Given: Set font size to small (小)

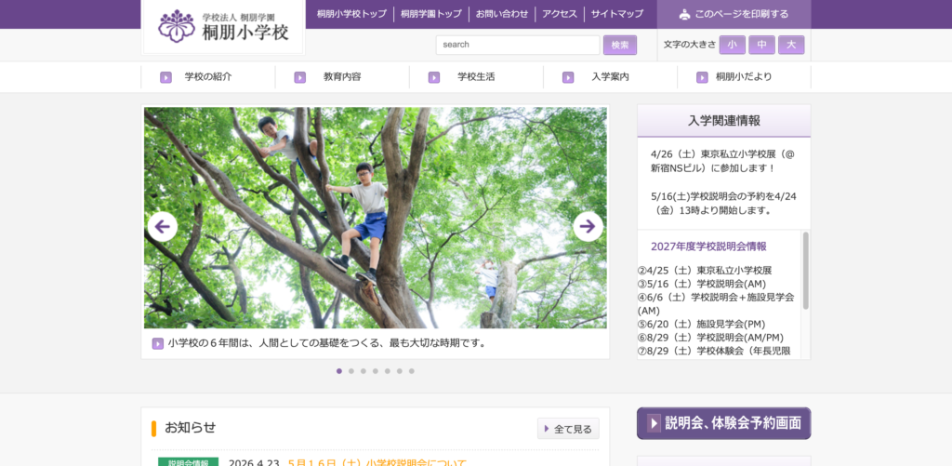Looking at the screenshot, I should tap(732, 45).
